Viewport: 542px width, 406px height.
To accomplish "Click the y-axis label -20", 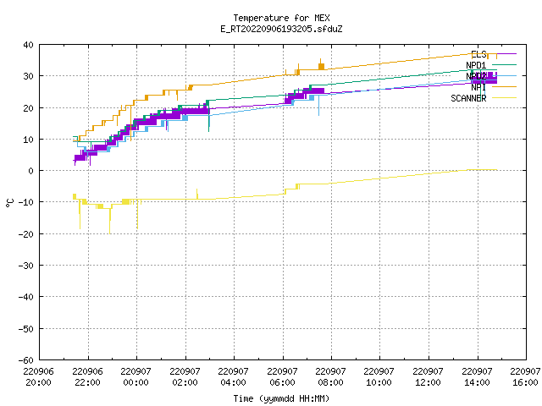I will [26, 234].
